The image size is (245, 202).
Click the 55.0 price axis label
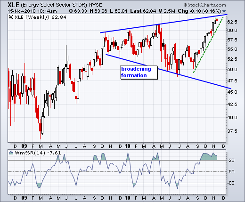pyautogui.click(x=232, y=49)
